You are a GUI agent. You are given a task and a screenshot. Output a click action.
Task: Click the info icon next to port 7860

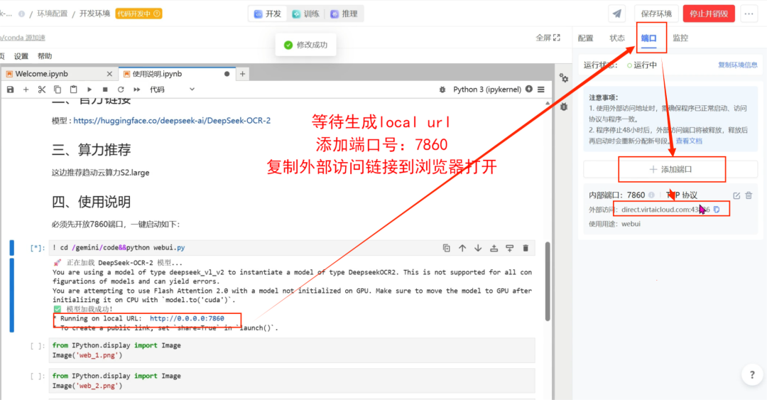point(651,195)
